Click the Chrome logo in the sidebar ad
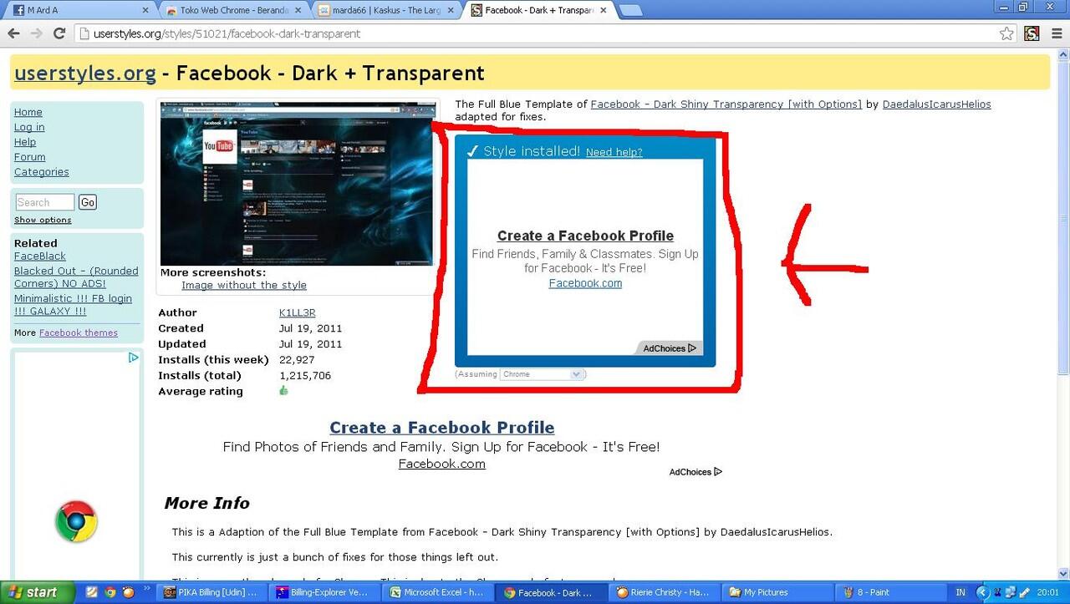Screen dimensions: 1070x604 [76, 521]
